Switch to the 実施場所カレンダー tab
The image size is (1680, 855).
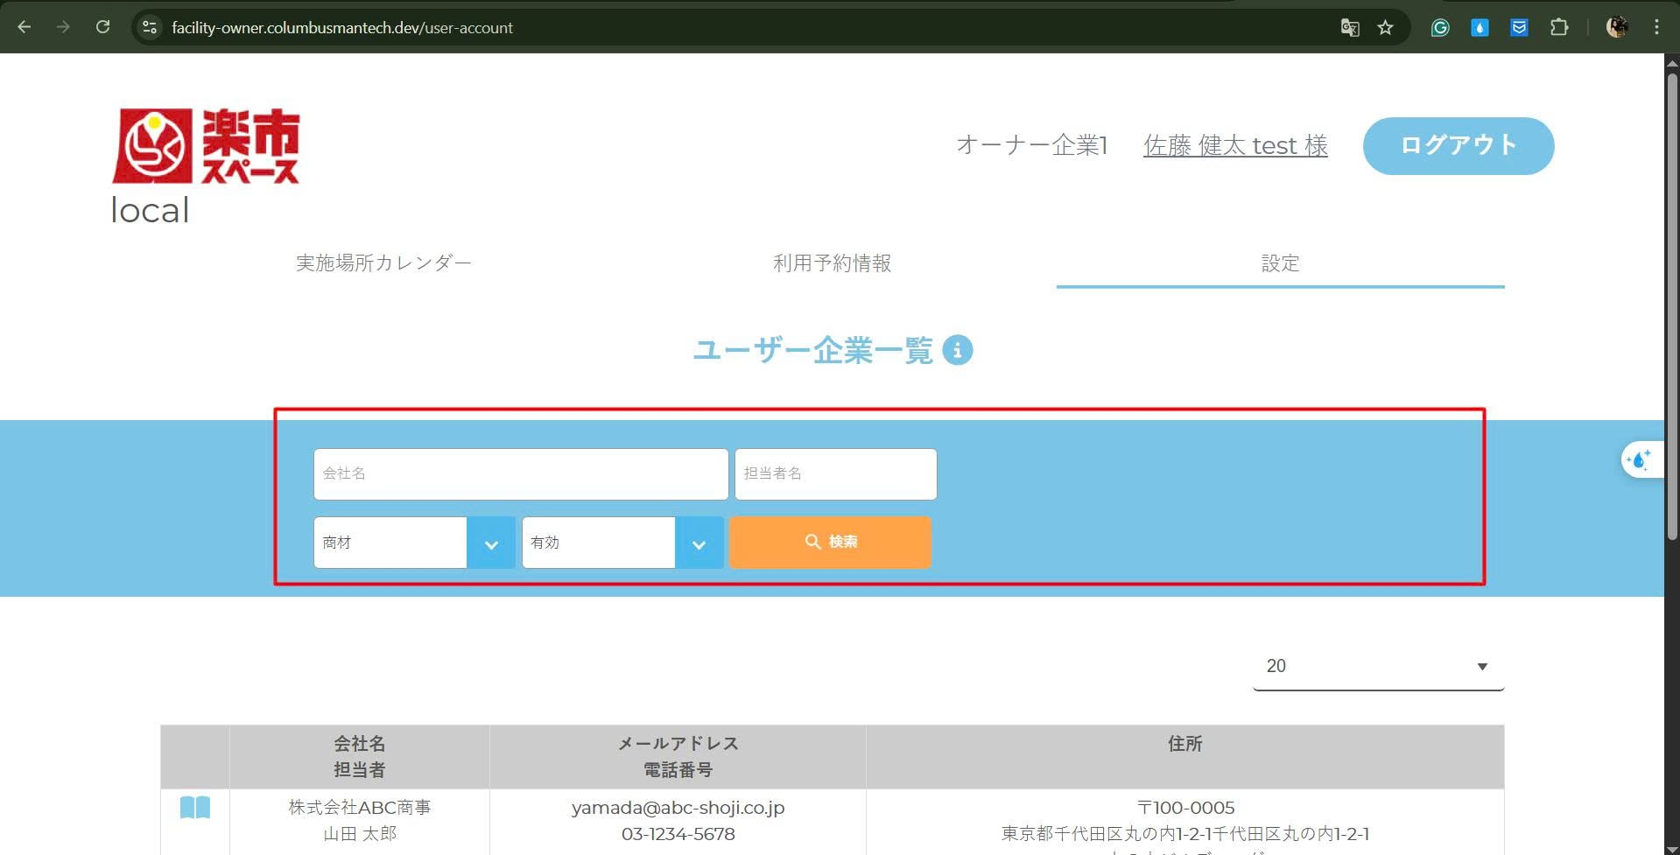[x=383, y=263]
